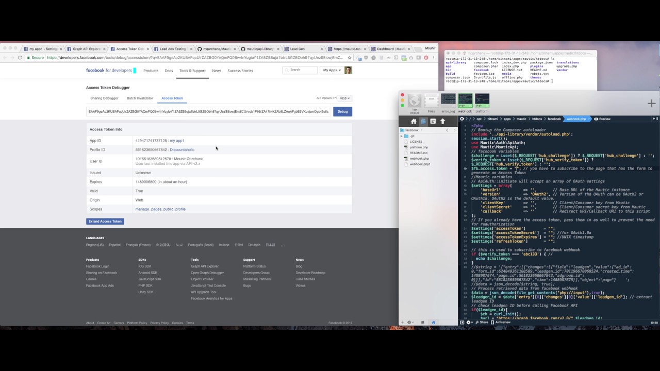This screenshot has height=371, width=660.
Task: Click into the access token input field
Action: click(x=208, y=111)
